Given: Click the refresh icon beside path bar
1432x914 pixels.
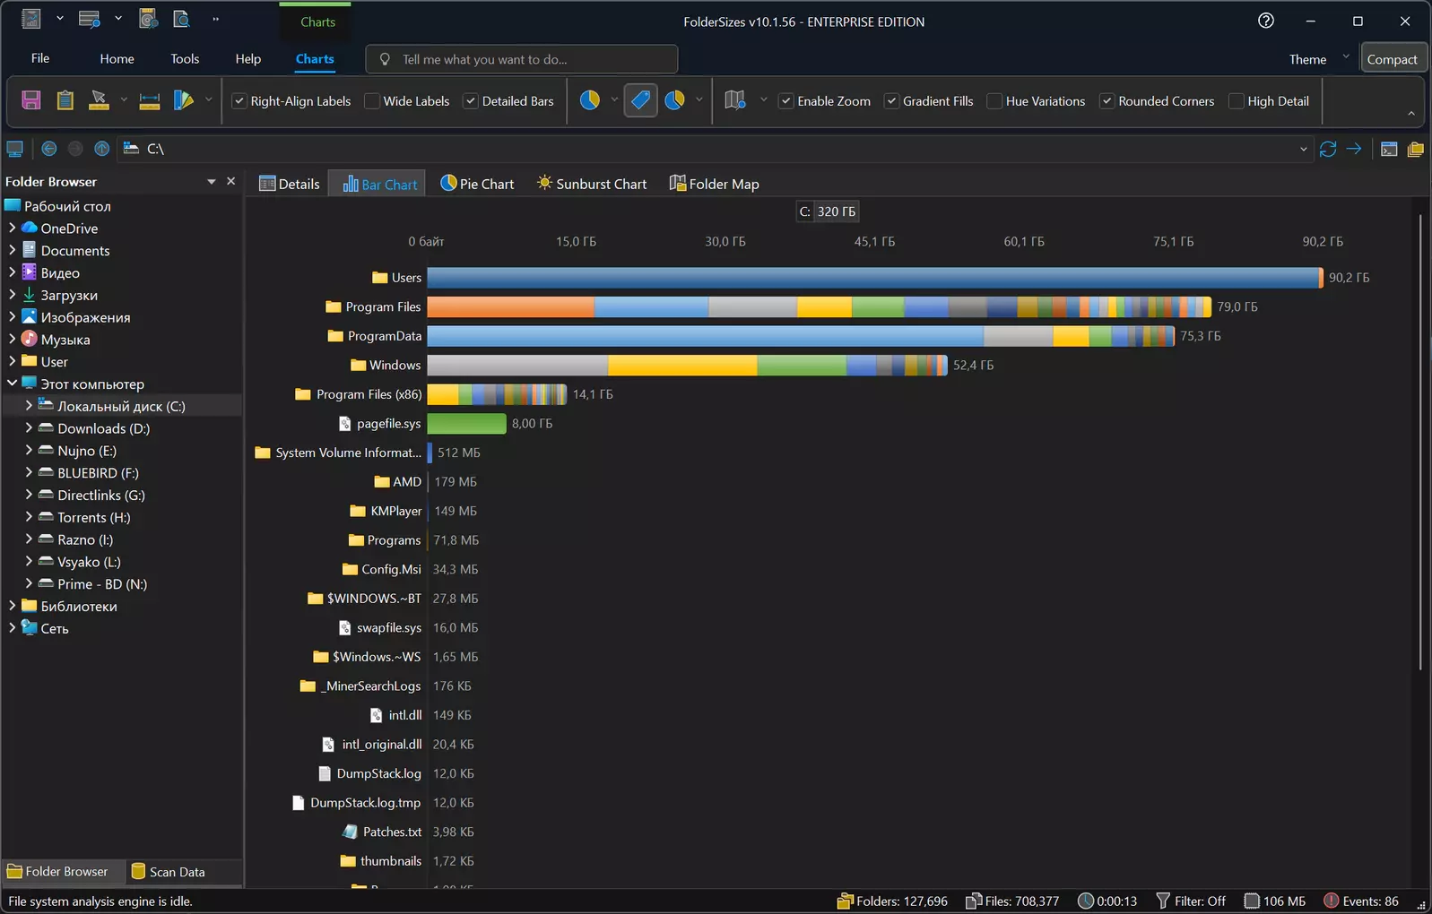Looking at the screenshot, I should pos(1328,149).
